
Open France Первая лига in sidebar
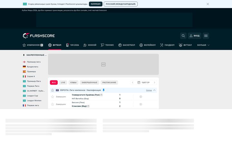[33, 105]
